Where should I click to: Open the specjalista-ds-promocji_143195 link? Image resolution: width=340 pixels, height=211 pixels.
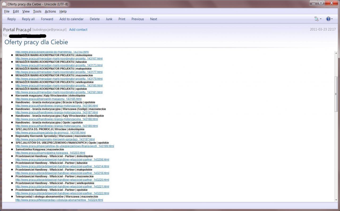click(50, 133)
